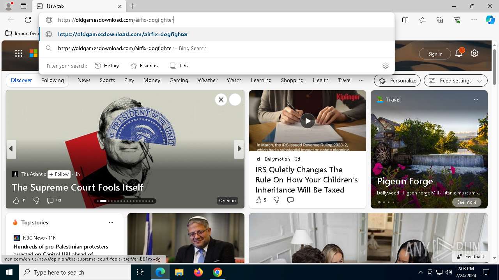The height and width of the screenshot is (280, 499).
Task: Follow The Atlantic publisher
Action: 59,174
